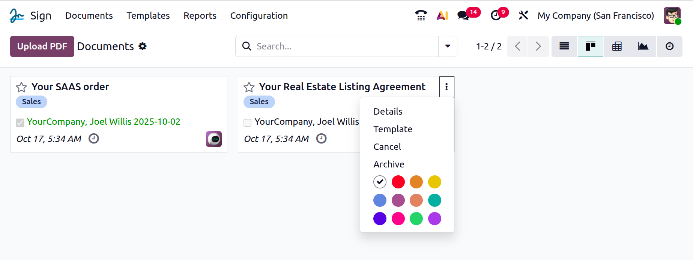
Task: Switch to activity view
Action: tap(669, 46)
